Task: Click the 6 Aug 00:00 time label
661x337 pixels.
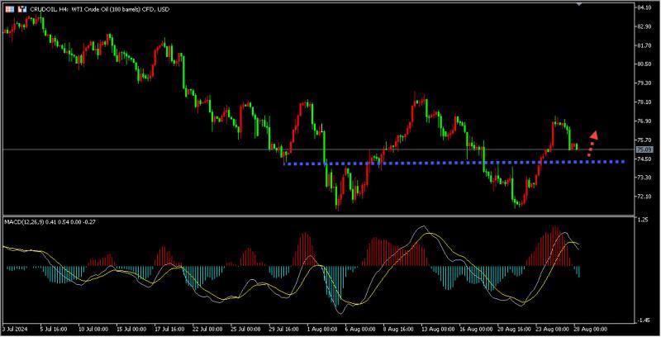Action: pyautogui.click(x=360, y=329)
